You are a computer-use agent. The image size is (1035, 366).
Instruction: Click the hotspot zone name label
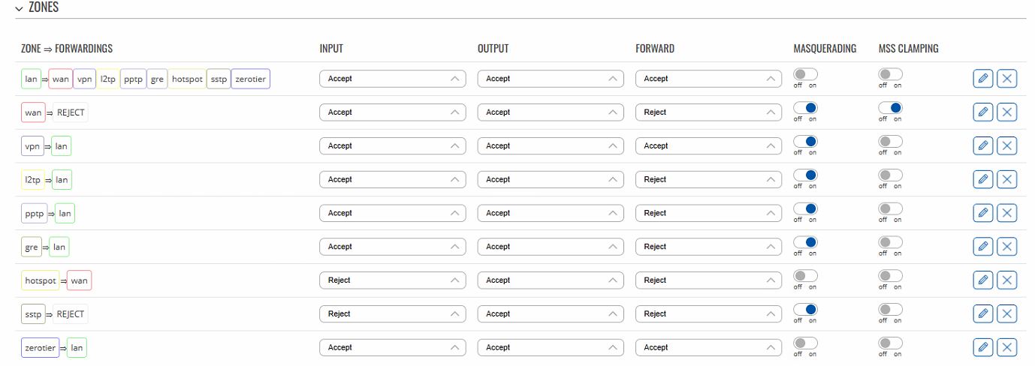pyautogui.click(x=41, y=280)
